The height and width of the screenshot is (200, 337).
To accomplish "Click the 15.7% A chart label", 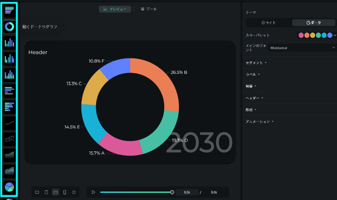I will (97, 153).
